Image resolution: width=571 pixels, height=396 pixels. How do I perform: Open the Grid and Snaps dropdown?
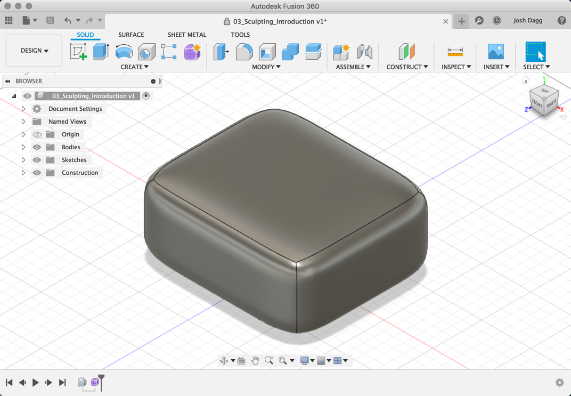(324, 361)
